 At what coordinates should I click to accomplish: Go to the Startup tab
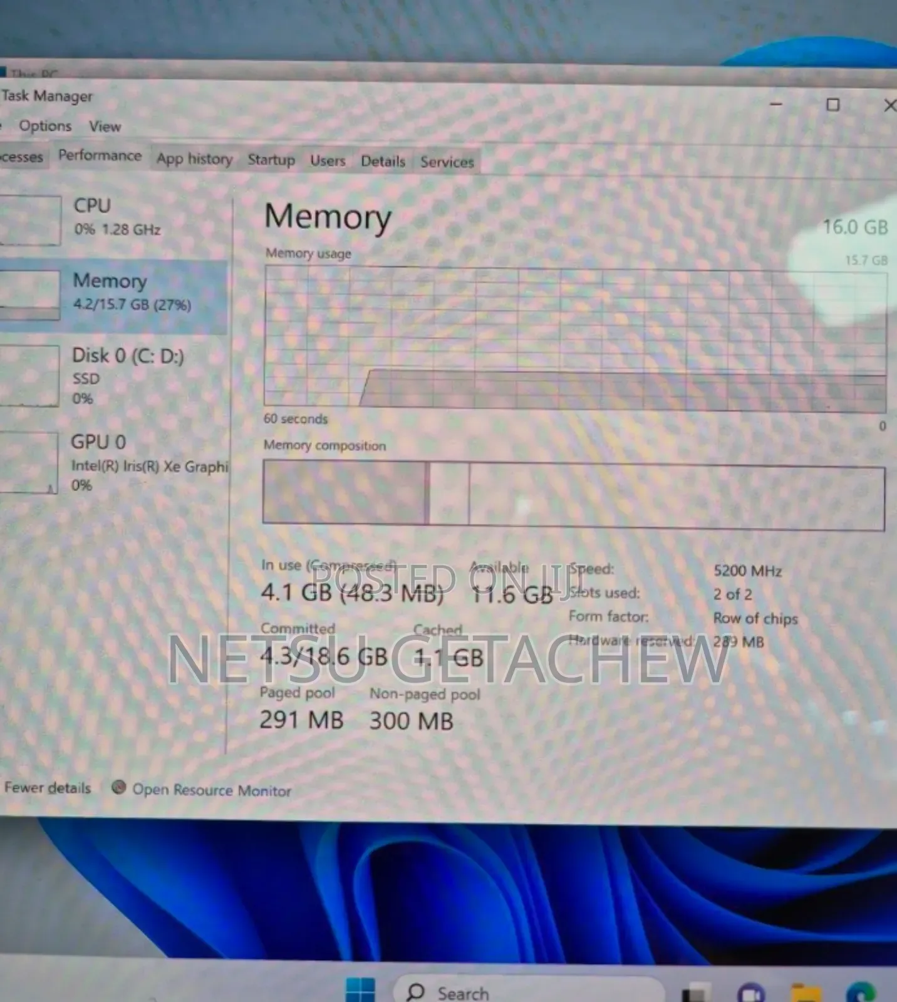271,160
